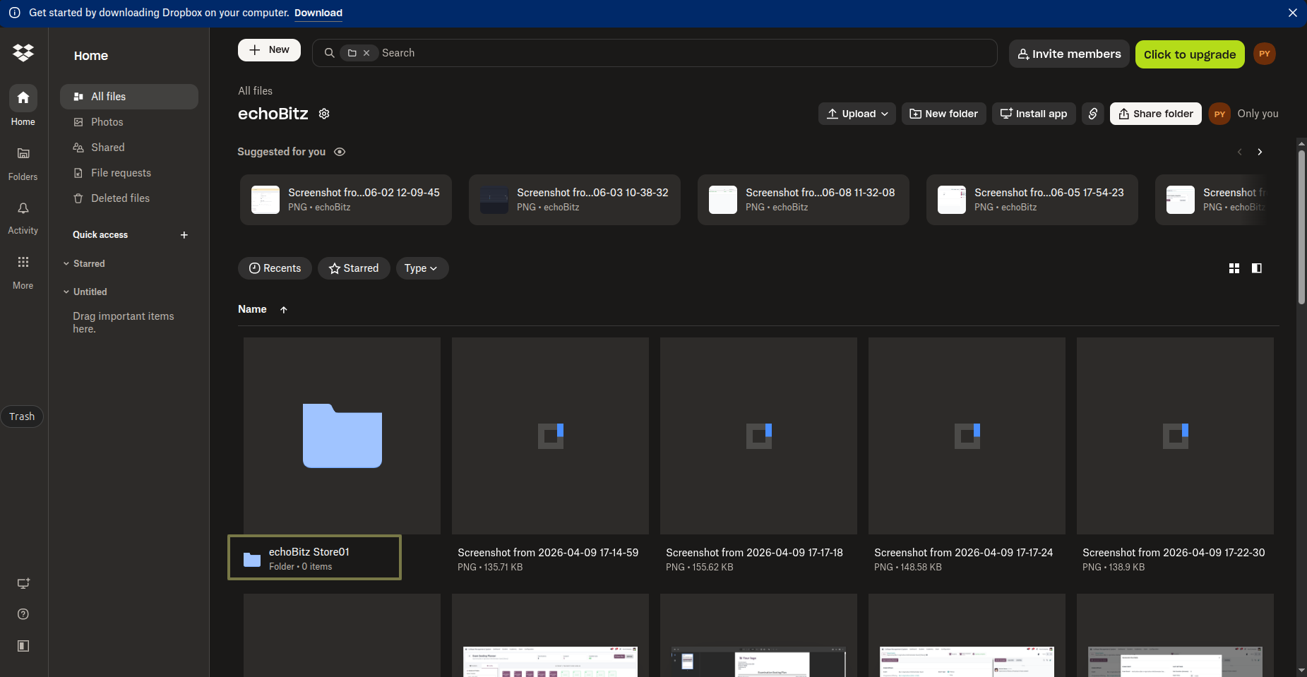1307x677 pixels.
Task: Open the Activity bell icon
Action: 23,208
